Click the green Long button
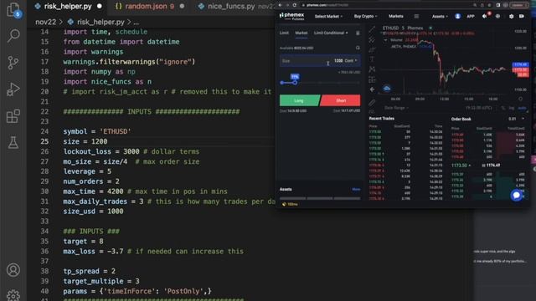Viewport: 536px width, 301px height. 299,100
